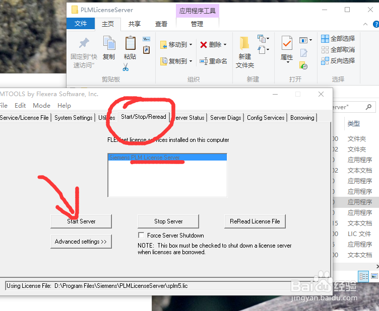
Task: Collapse the Explorer ribbon chevron
Action: click(x=365, y=24)
